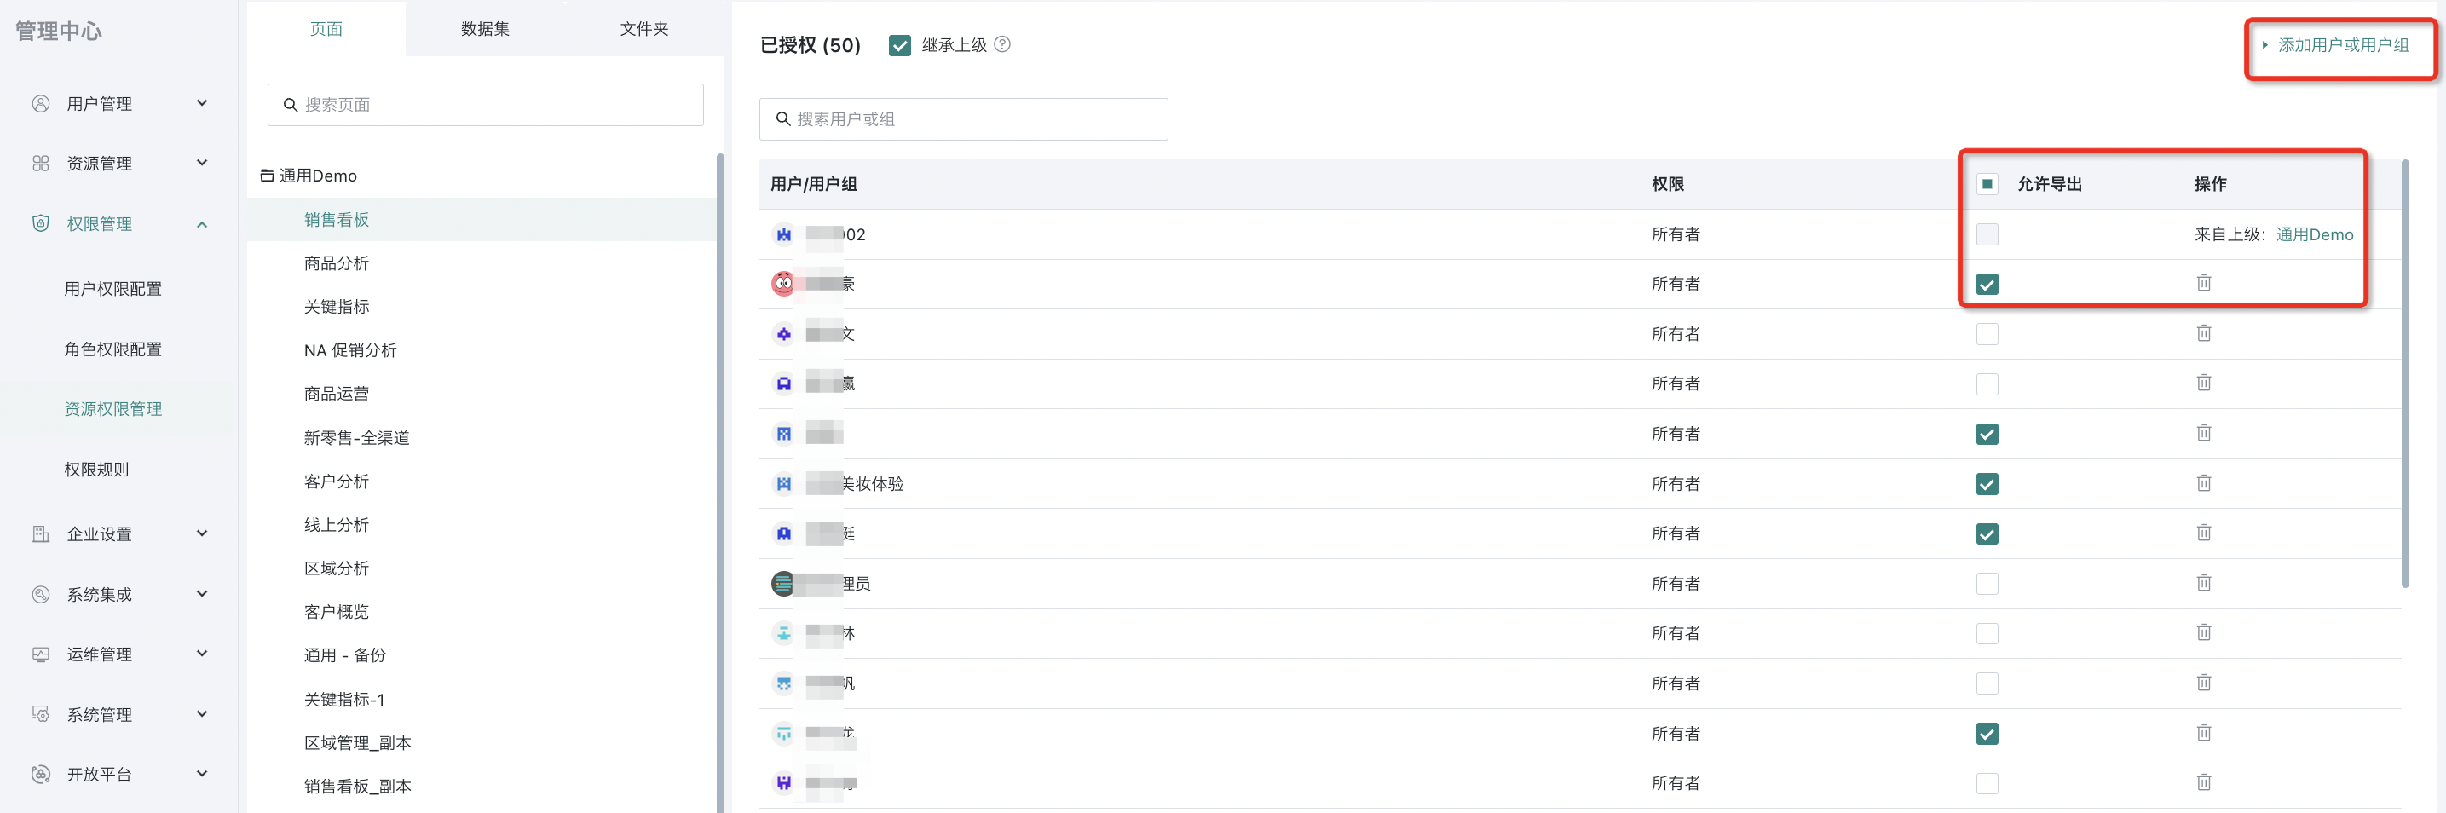Switch to the 数据集 tab
The image size is (2446, 813).
(x=484, y=28)
